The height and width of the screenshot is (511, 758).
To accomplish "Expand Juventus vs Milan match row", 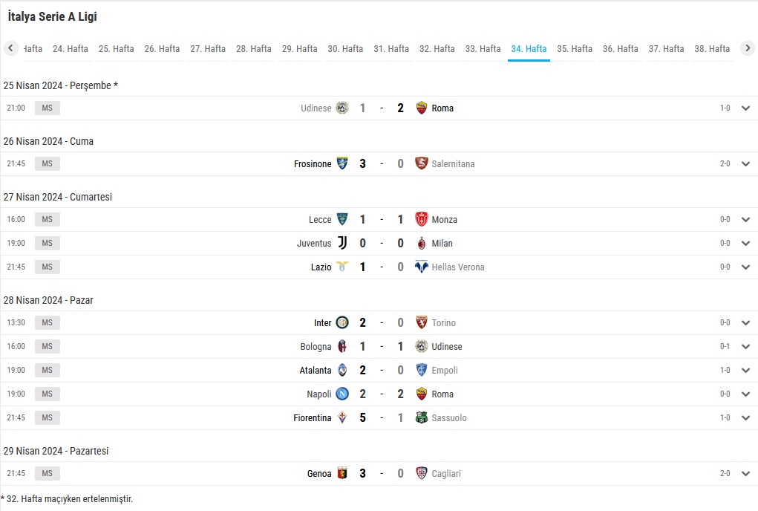I will (746, 243).
